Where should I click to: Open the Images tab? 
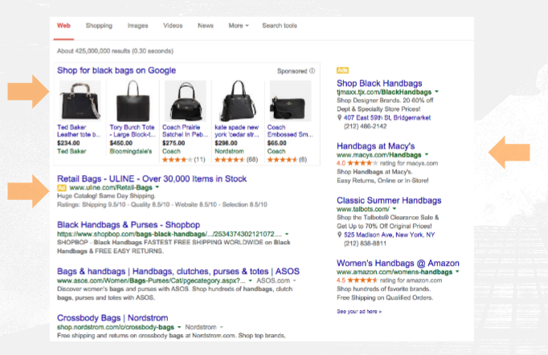point(137,26)
